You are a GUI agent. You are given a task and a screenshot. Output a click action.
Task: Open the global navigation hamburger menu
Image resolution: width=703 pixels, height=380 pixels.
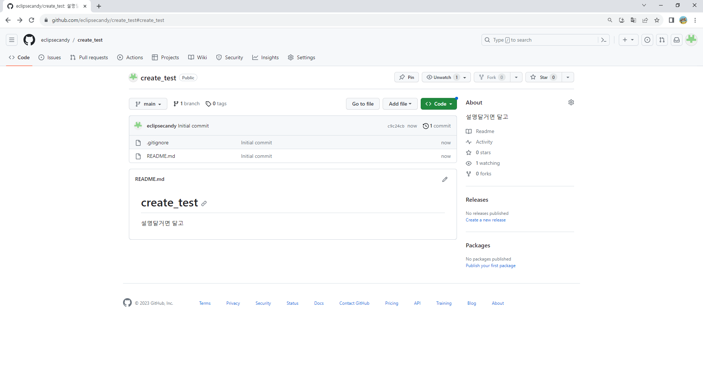point(12,40)
